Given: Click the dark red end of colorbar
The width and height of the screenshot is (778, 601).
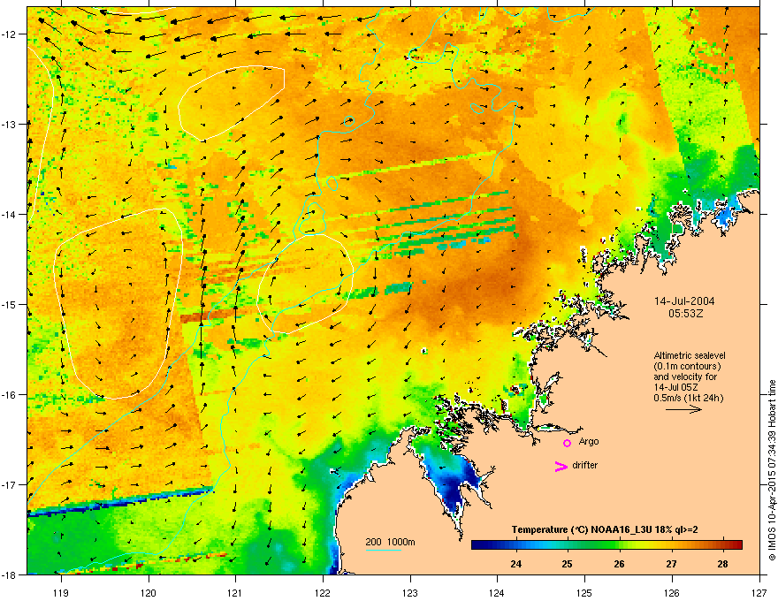Looking at the screenshot, I should pos(736,544).
